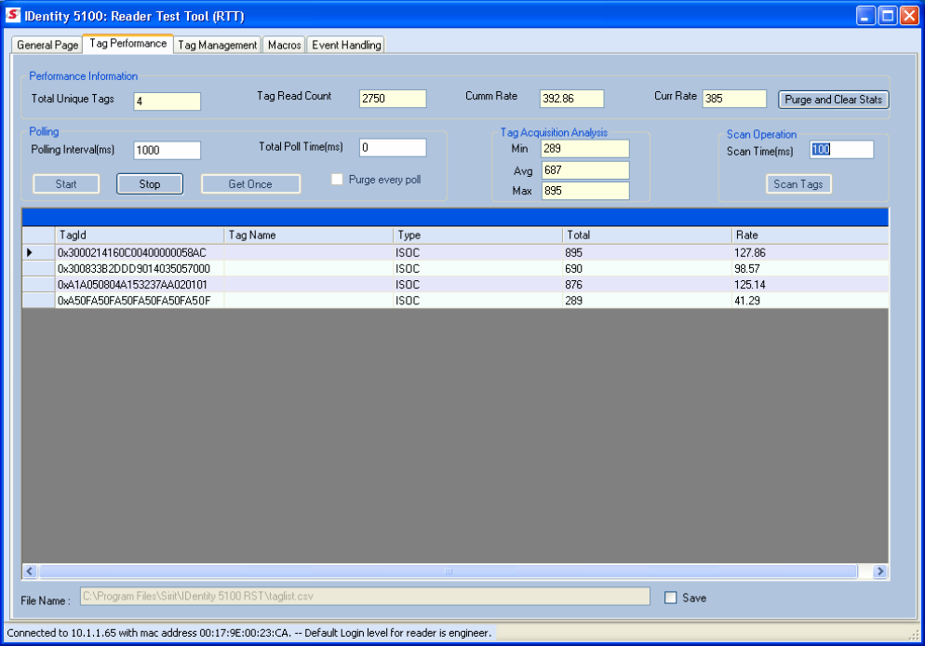Screen dimensions: 925x646
Task: Click the Total Unique Tags field
Action: tap(167, 101)
